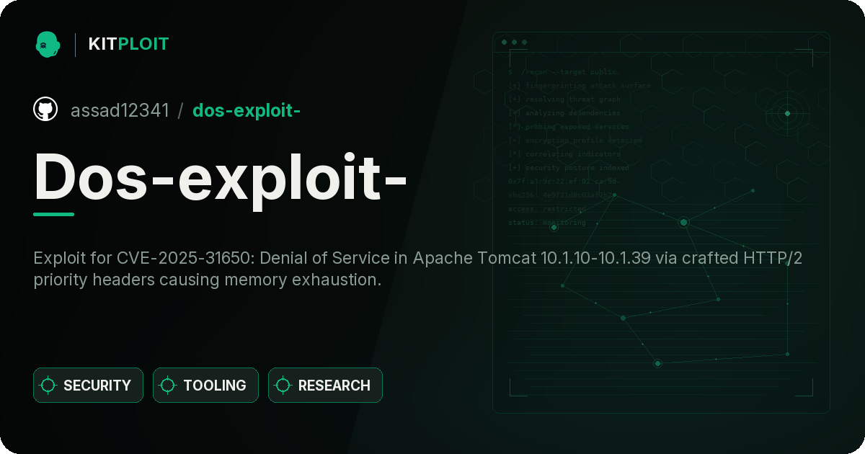Click the crosshair icon in RESEARCH tag
Viewport: 865px width, 454px height.
pyautogui.click(x=283, y=385)
